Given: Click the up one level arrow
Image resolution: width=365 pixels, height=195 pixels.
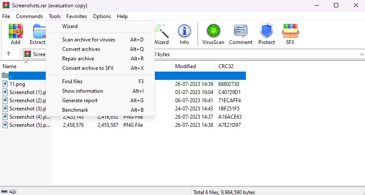Looking at the screenshot, I should [x=8, y=54].
